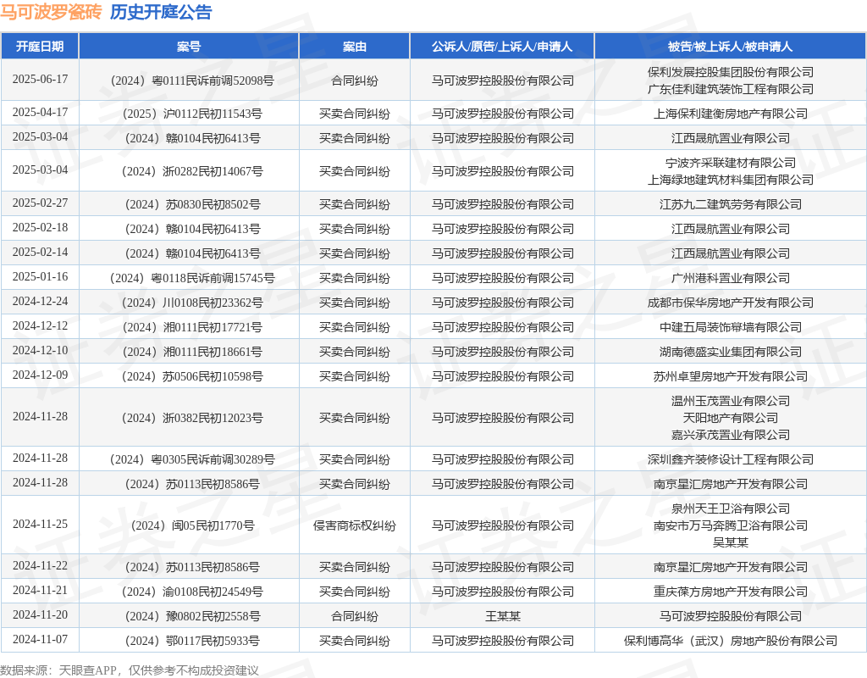The height and width of the screenshot is (678, 867).
Task: Select the date 2025-01-16
Action: pos(41,277)
